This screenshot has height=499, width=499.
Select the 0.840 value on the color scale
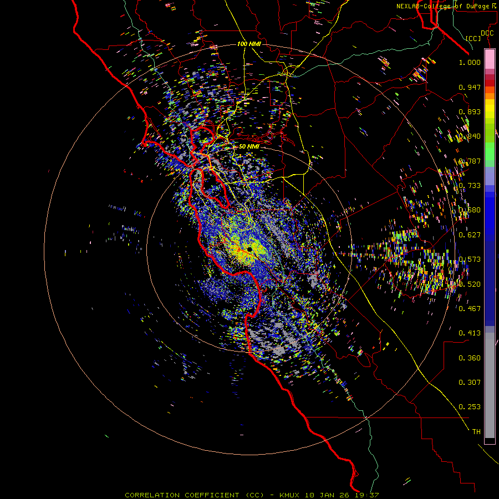[470, 136]
